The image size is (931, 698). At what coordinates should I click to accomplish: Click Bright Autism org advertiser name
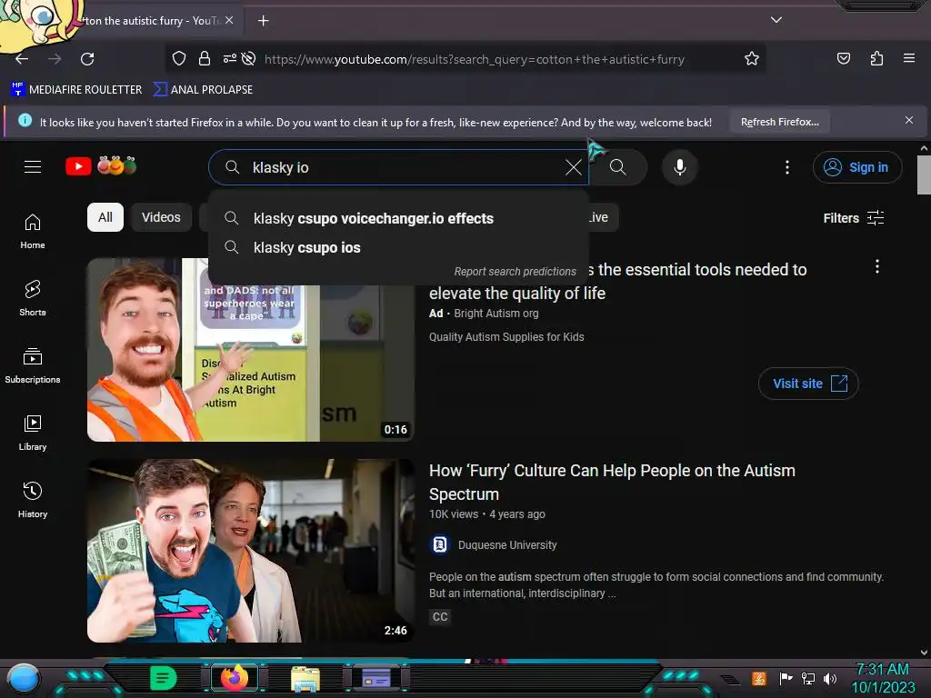[496, 314]
